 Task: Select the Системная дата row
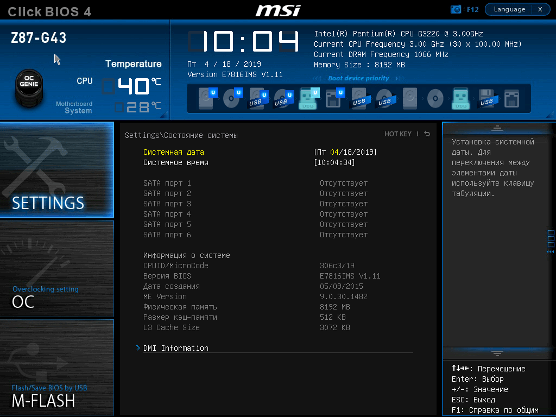pyautogui.click(x=260, y=152)
